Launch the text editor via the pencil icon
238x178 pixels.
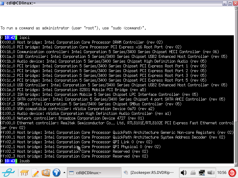35,172
